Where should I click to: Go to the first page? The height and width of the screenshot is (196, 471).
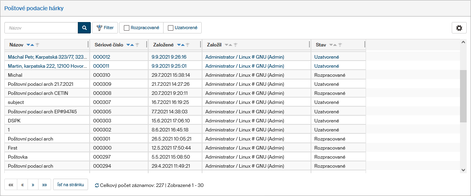11,185
